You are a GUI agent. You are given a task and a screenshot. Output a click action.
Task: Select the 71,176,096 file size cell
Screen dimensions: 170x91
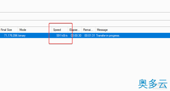[11, 36]
